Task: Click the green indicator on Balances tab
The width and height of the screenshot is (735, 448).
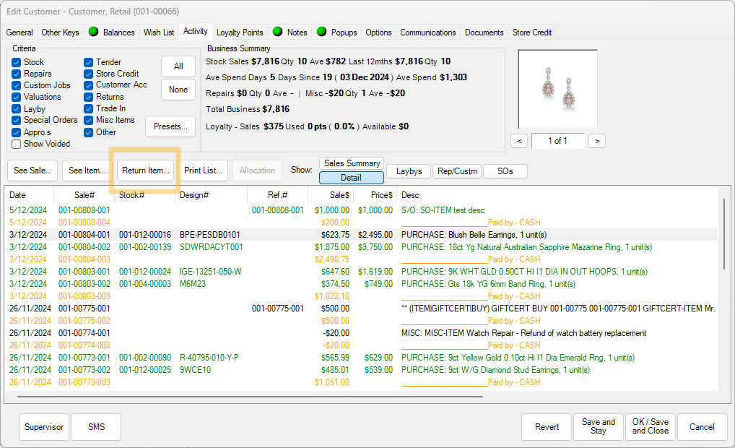Action: [x=93, y=32]
